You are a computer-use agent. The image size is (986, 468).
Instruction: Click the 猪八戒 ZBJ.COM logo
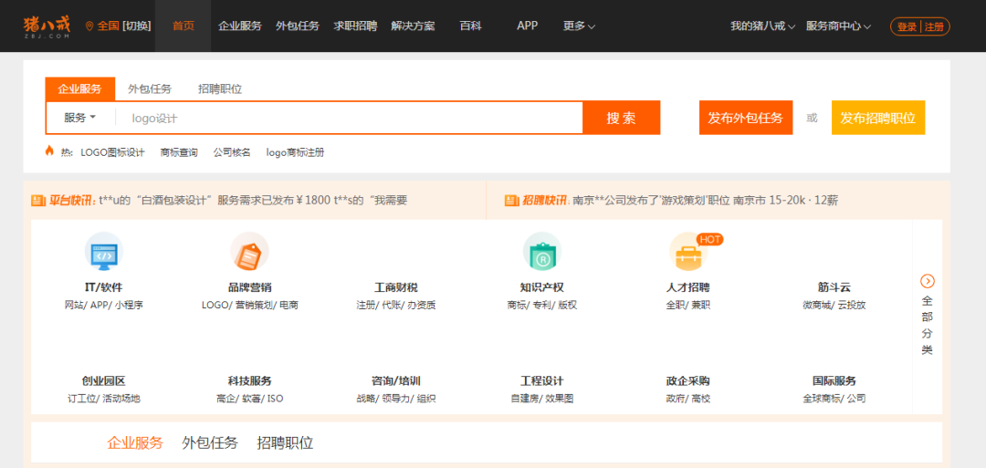click(x=47, y=26)
